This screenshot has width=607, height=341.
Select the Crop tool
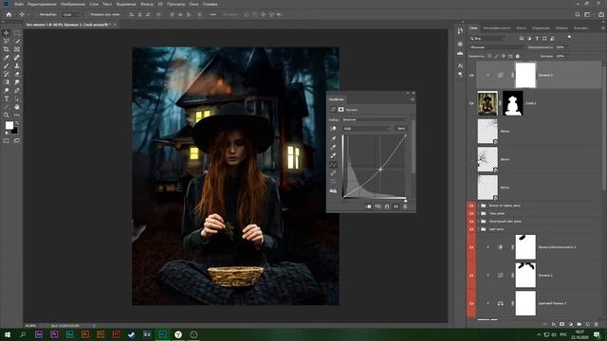[x=7, y=49]
